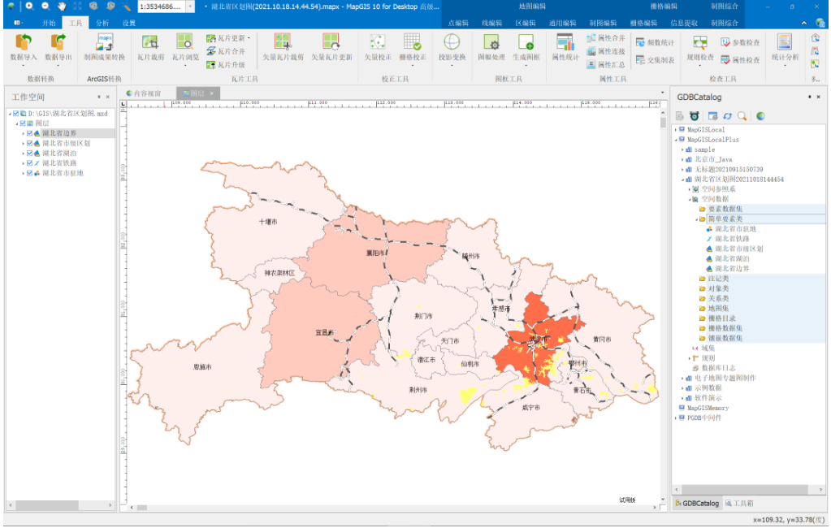
Task: Click the zoom in magnifier icon
Action: tap(30, 6)
